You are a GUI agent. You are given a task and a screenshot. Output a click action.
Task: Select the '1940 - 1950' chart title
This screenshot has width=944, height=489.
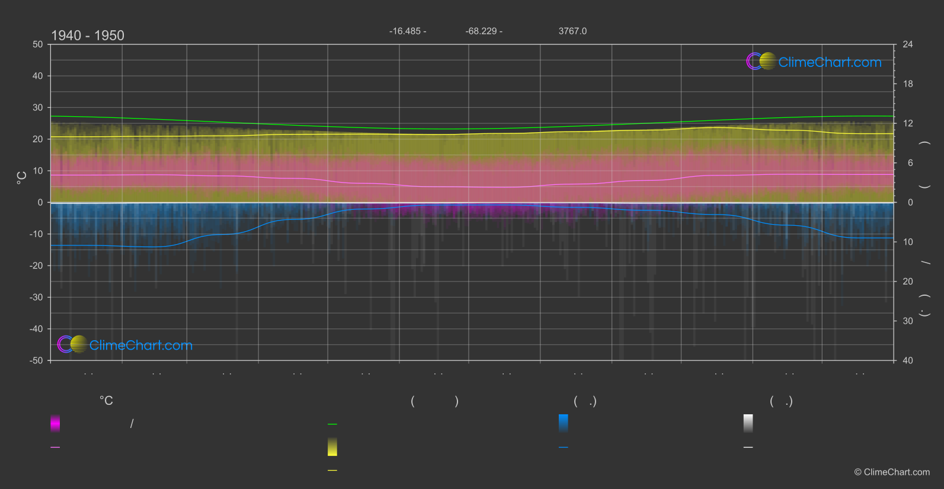pyautogui.click(x=88, y=36)
